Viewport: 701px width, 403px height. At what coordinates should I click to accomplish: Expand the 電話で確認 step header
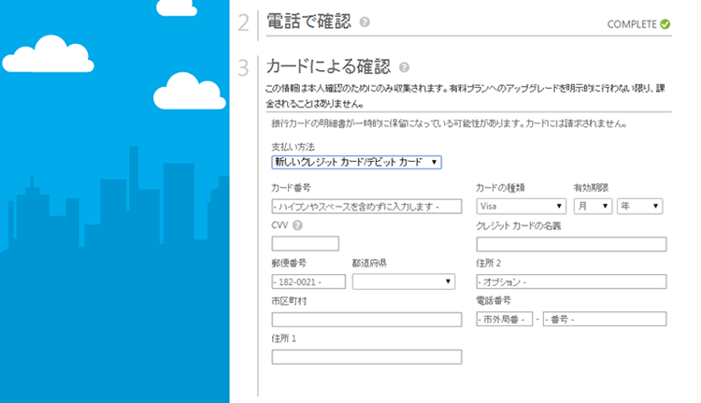[x=308, y=22]
